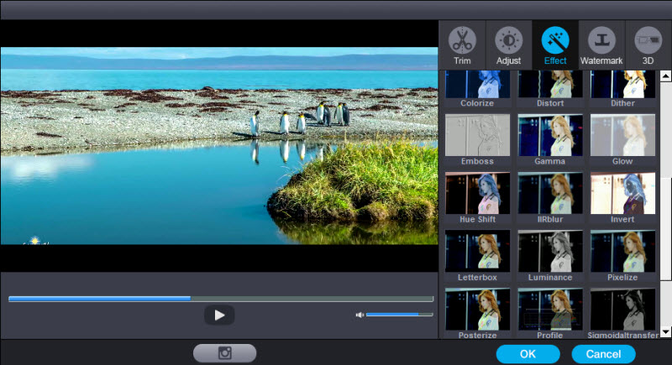Image resolution: width=672 pixels, height=365 pixels.
Task: Open the Adjust brightness tool
Action: click(x=508, y=44)
